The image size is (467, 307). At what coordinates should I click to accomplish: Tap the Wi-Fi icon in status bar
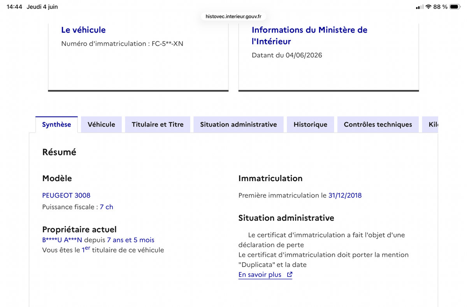[428, 7]
